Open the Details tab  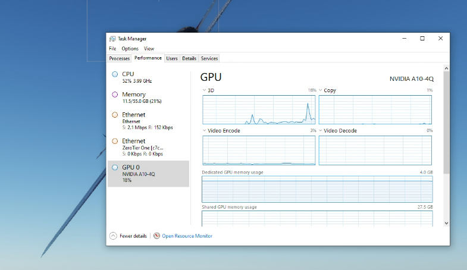pos(189,58)
